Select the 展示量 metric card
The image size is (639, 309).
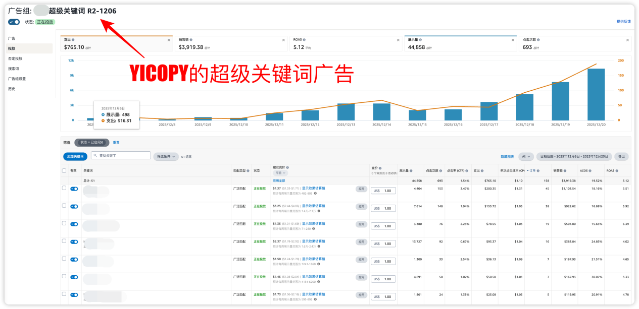[460, 43]
